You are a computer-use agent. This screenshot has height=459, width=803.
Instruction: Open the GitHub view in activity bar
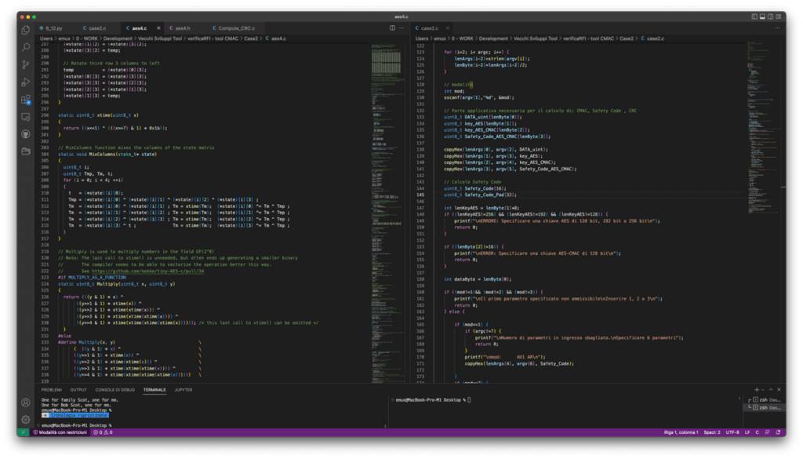coord(26,134)
